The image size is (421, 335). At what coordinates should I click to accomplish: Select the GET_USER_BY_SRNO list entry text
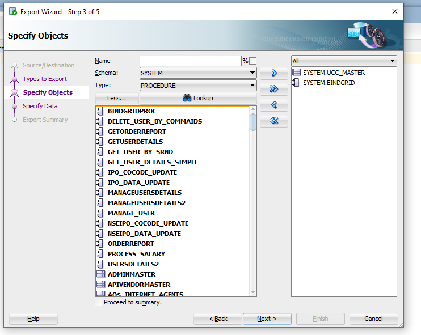[x=140, y=152]
